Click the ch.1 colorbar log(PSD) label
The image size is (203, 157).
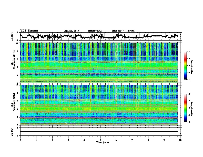pyautogui.click(x=192, y=67)
